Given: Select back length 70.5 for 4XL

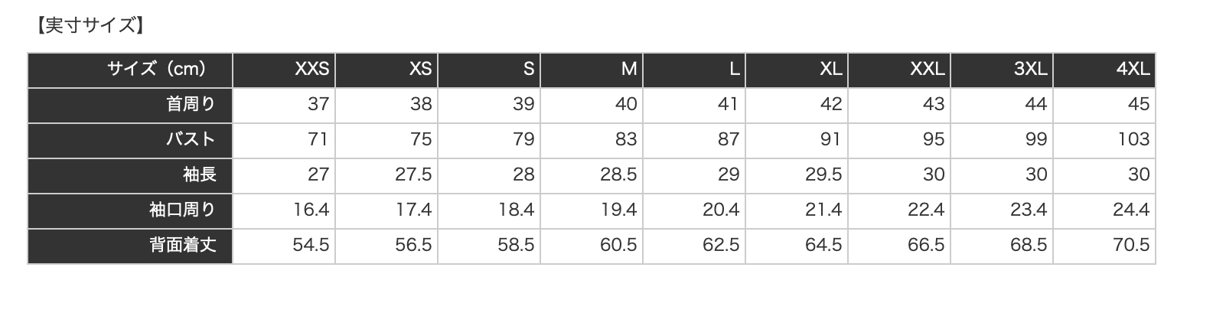Looking at the screenshot, I should pos(1130,246).
